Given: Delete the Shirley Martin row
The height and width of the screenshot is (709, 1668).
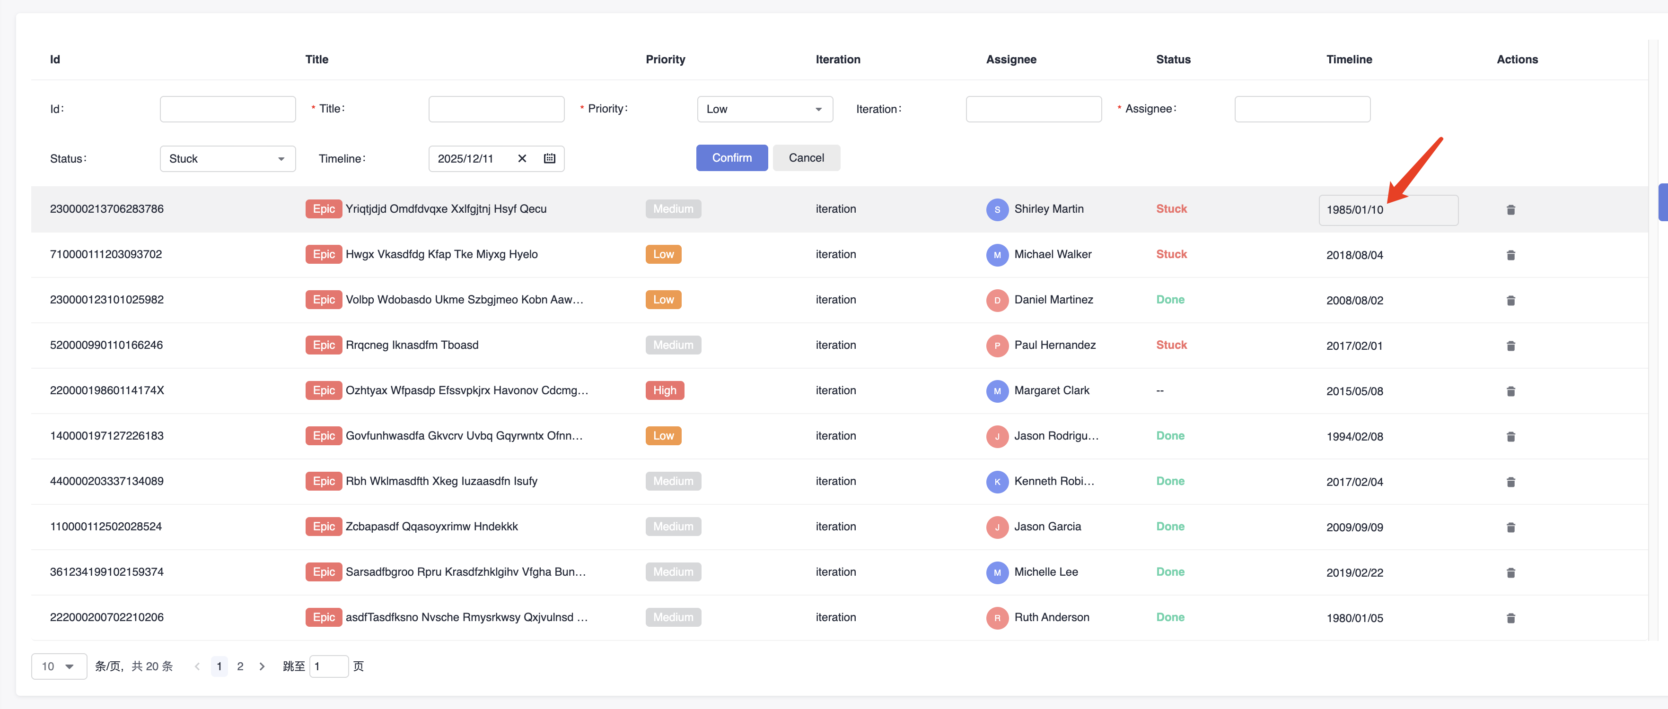Looking at the screenshot, I should pos(1510,209).
